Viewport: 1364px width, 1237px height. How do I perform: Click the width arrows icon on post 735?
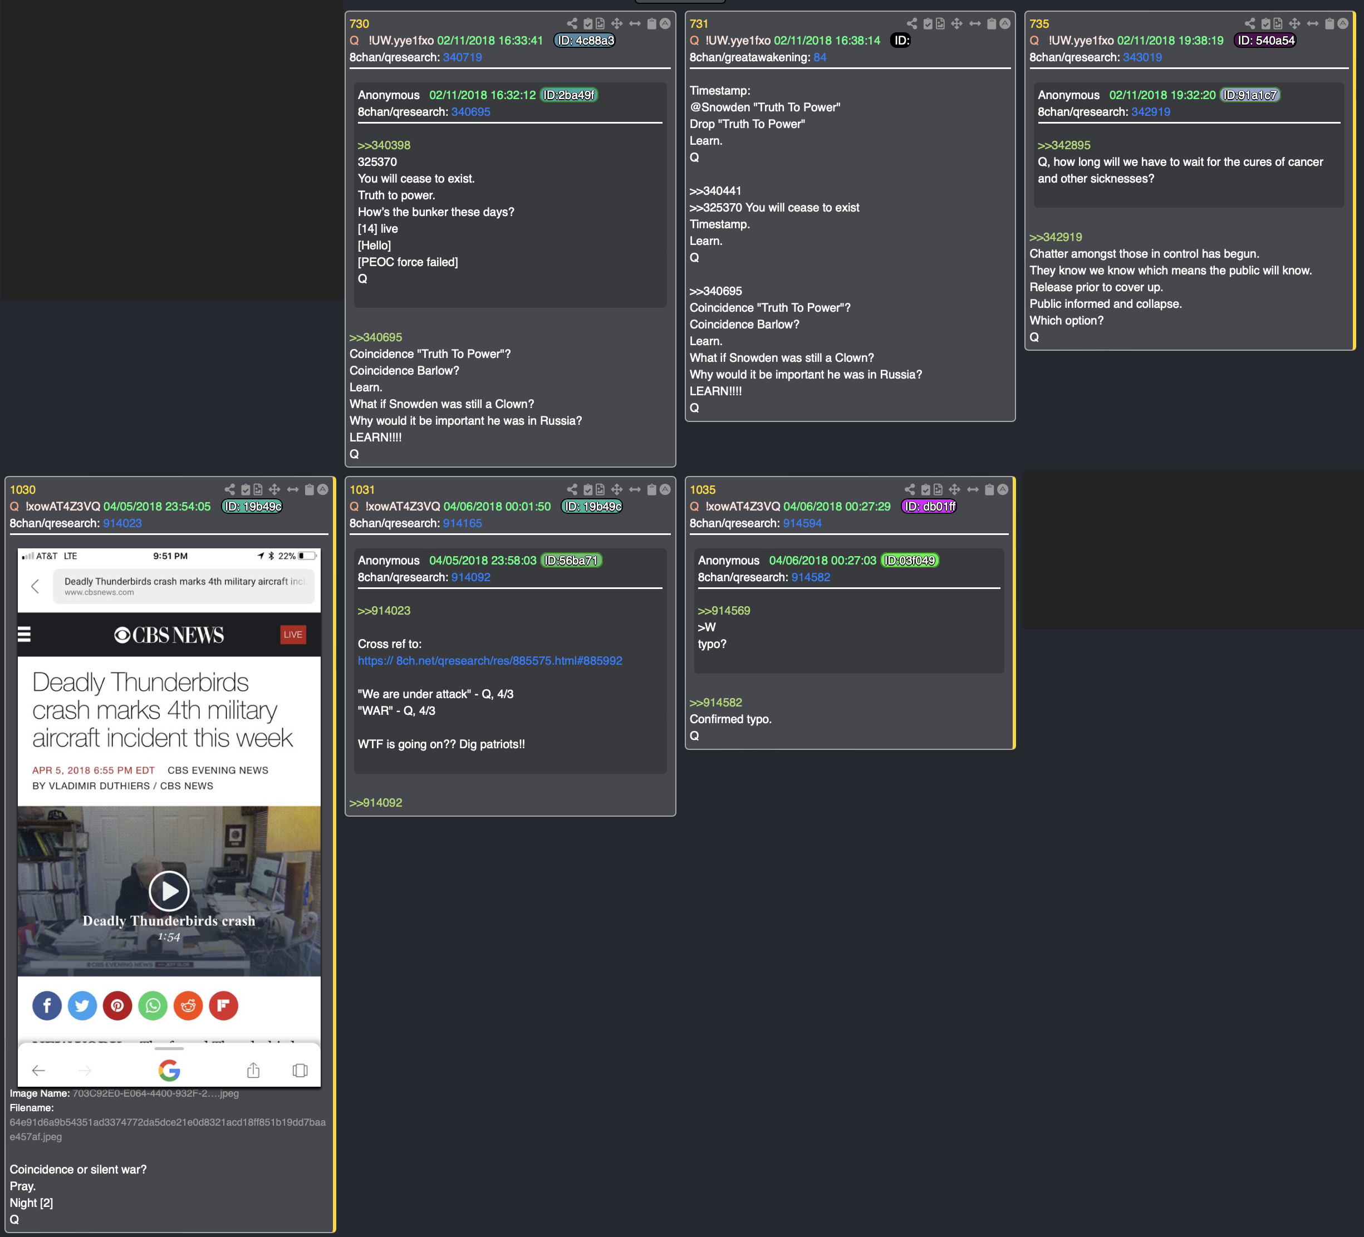coord(1313,24)
